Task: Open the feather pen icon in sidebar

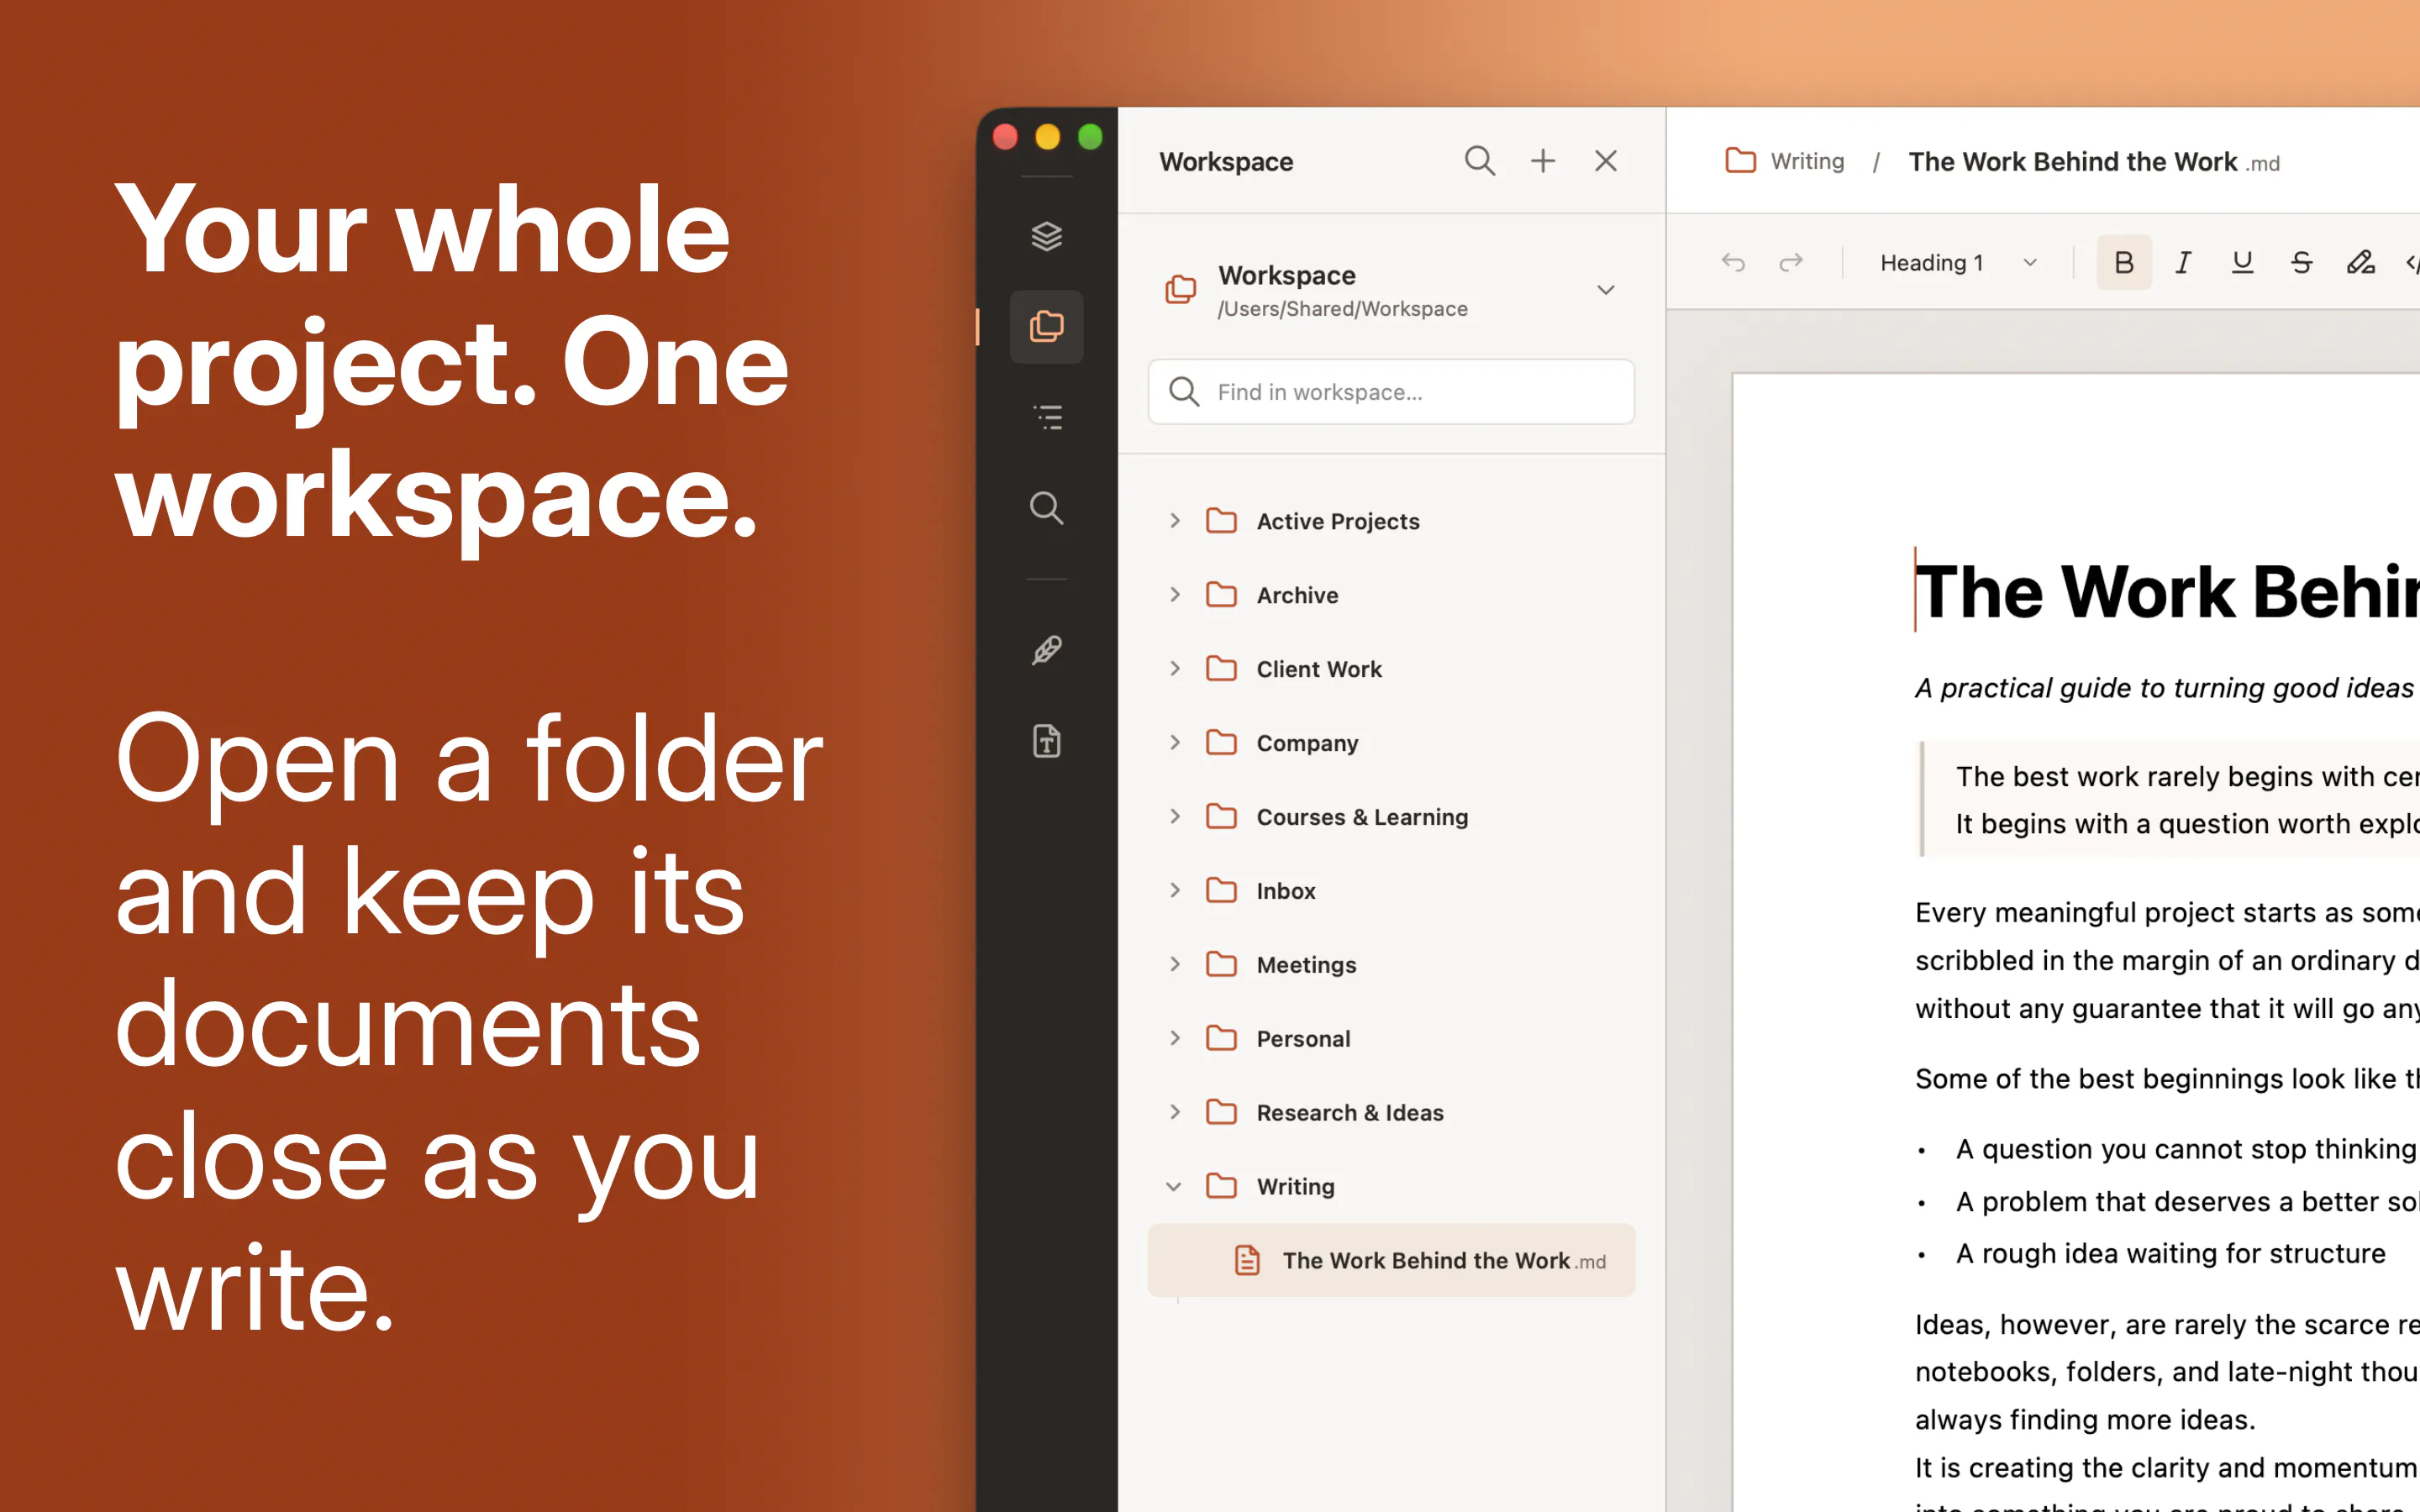Action: (x=1046, y=650)
